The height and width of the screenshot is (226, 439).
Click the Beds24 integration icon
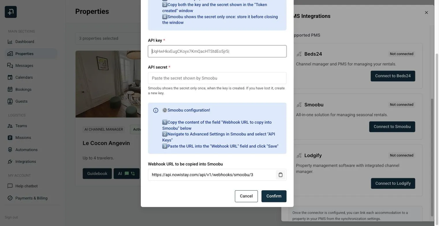click(x=299, y=54)
